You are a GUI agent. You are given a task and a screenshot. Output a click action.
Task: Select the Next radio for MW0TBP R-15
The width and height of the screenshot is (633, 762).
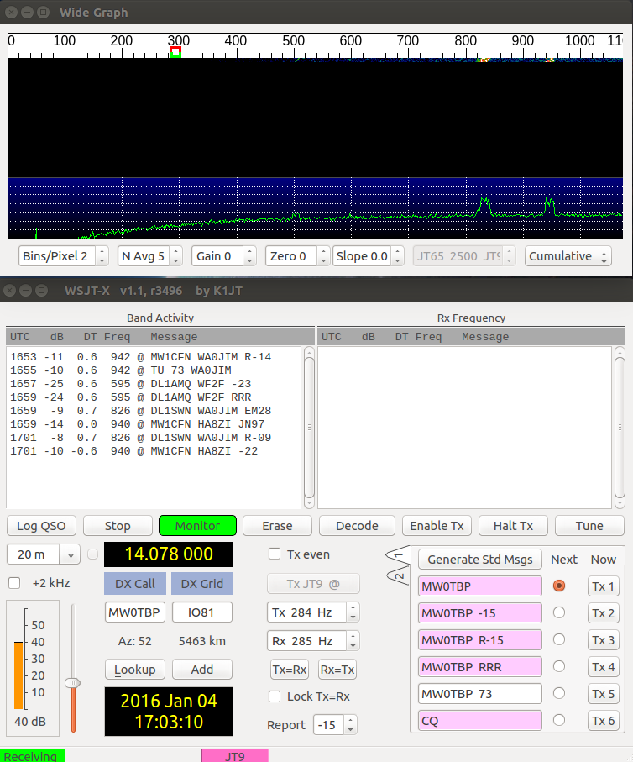[559, 639]
